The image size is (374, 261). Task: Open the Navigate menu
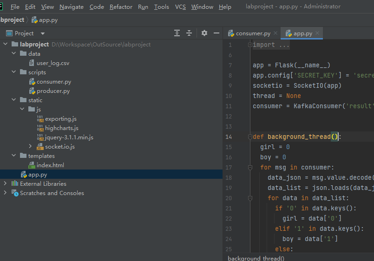[x=72, y=7]
